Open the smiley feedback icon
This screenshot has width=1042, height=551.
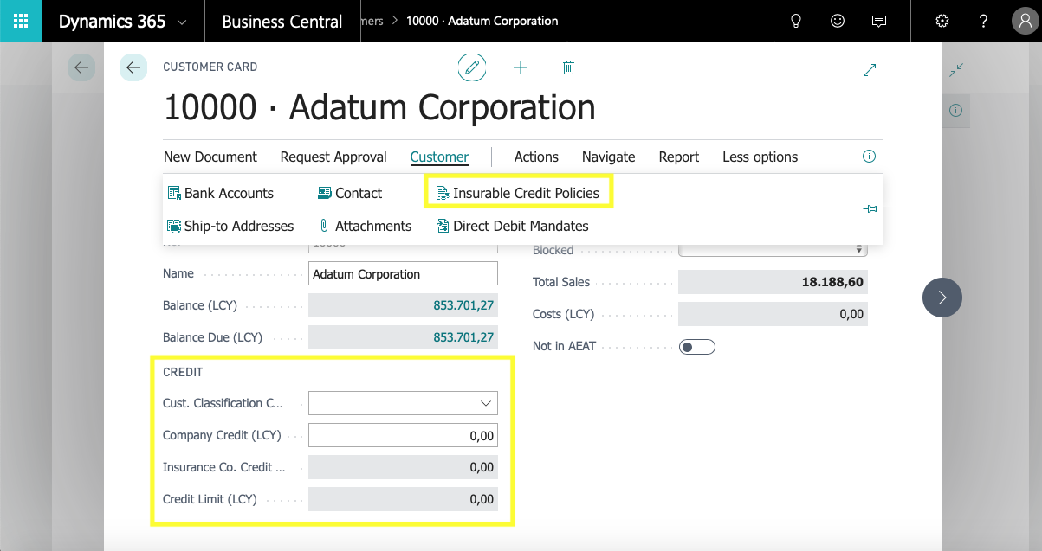pyautogui.click(x=838, y=22)
